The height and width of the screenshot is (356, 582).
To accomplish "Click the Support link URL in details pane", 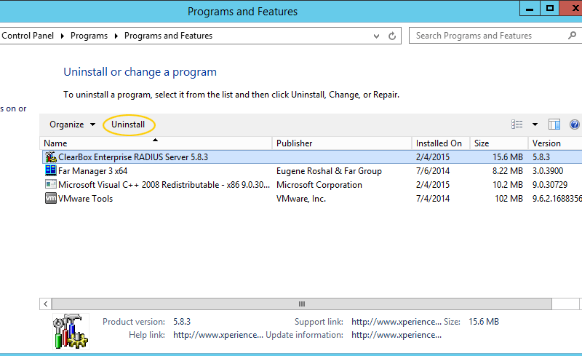I will coord(396,322).
